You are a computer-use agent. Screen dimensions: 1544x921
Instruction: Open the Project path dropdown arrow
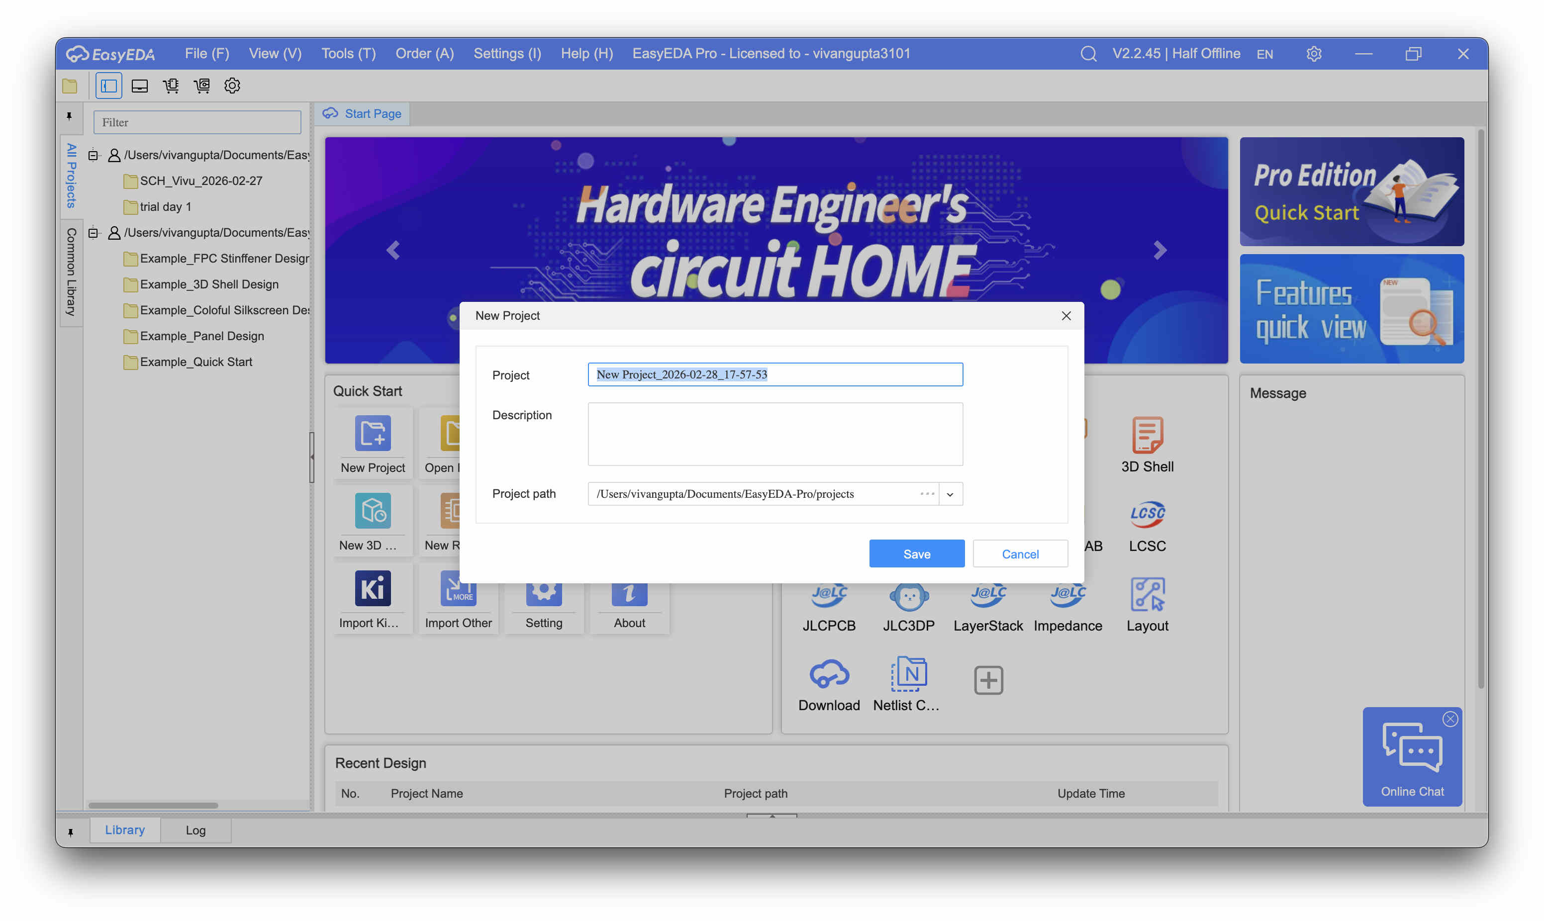point(950,494)
